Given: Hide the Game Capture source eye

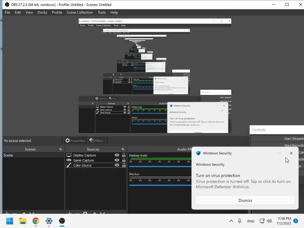Looking at the screenshot, I should 117,160.
